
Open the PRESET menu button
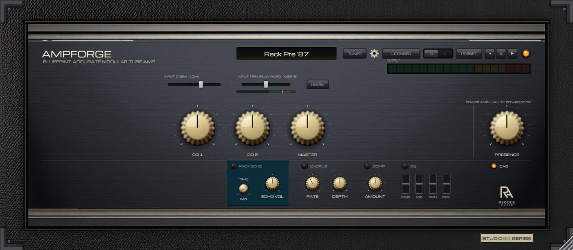tap(469, 54)
